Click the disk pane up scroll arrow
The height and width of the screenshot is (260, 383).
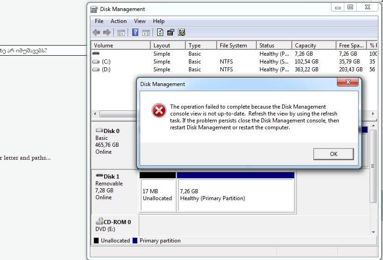[373, 126]
